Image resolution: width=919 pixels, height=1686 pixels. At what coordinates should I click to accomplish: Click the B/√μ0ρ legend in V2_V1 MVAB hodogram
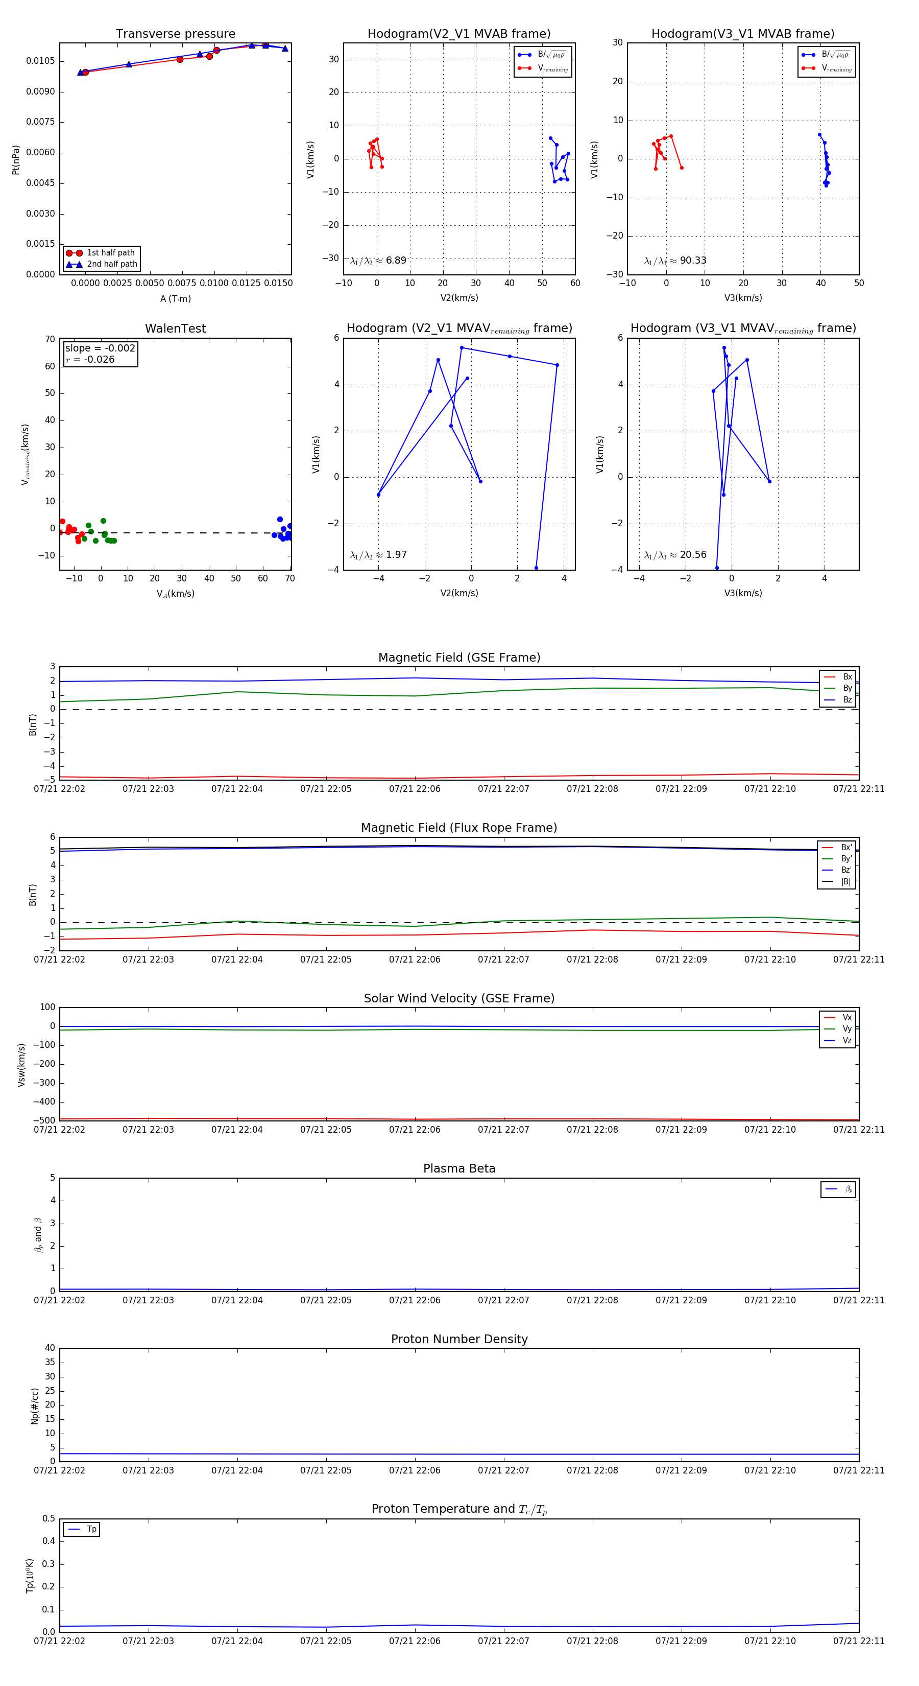pos(543,55)
